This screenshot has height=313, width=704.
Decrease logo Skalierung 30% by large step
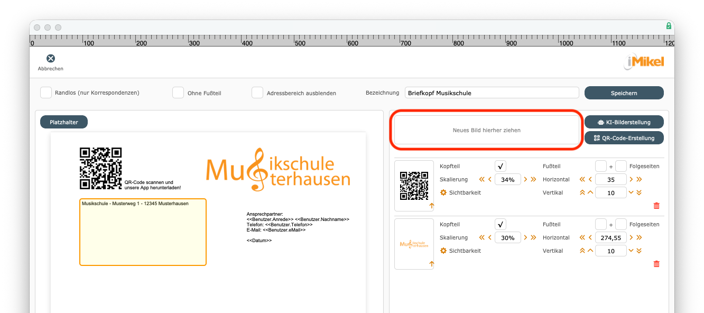pos(482,237)
